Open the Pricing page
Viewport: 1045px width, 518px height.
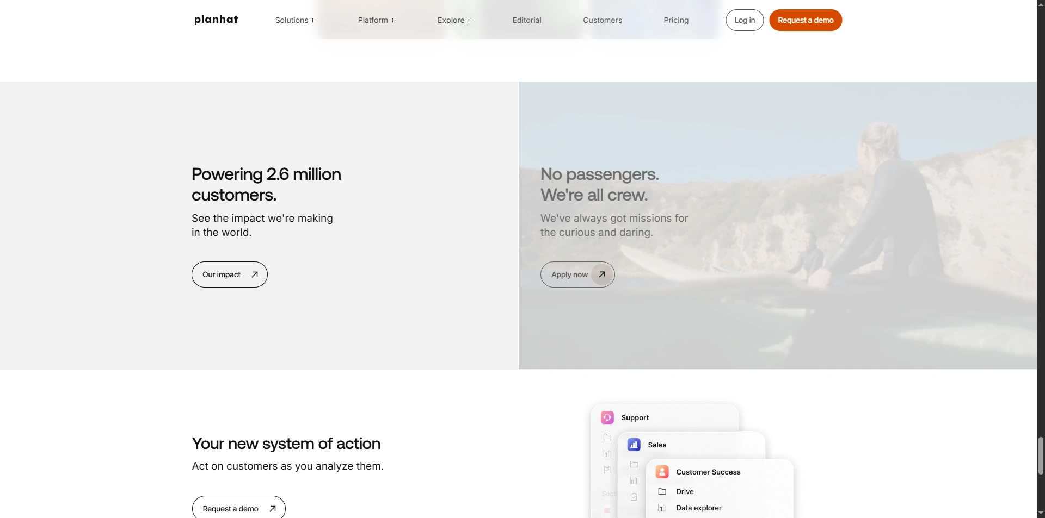[x=676, y=20]
